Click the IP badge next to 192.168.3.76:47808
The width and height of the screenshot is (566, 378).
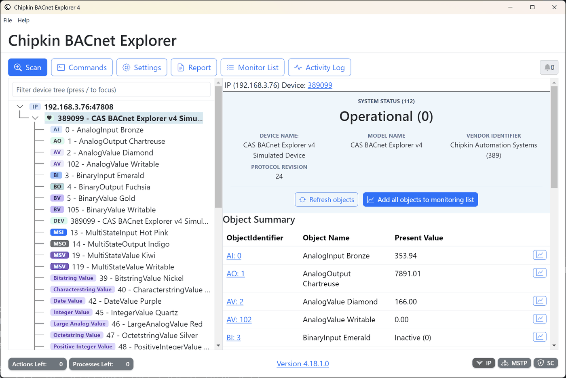point(35,107)
